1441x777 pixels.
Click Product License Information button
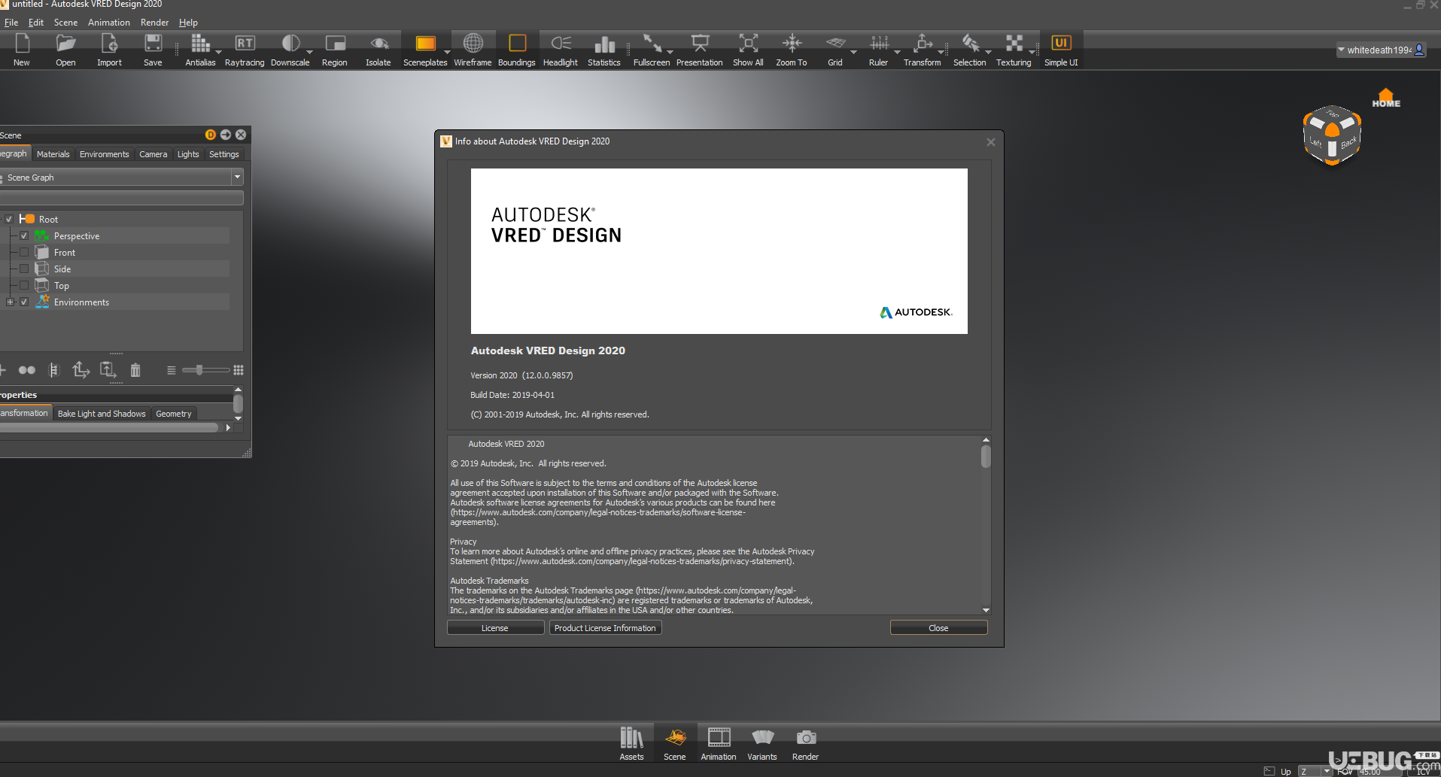click(605, 628)
